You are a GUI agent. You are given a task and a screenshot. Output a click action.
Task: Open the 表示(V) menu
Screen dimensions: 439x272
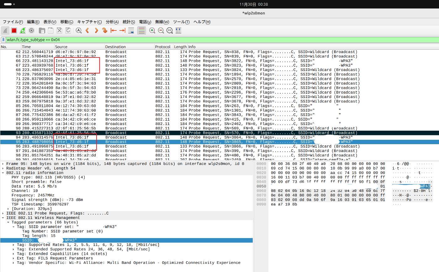pos(50,22)
